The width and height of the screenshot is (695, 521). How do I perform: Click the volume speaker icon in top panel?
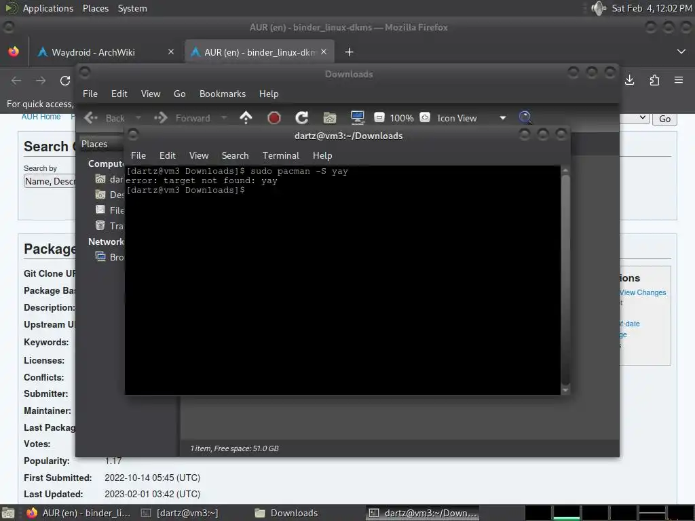(x=599, y=8)
